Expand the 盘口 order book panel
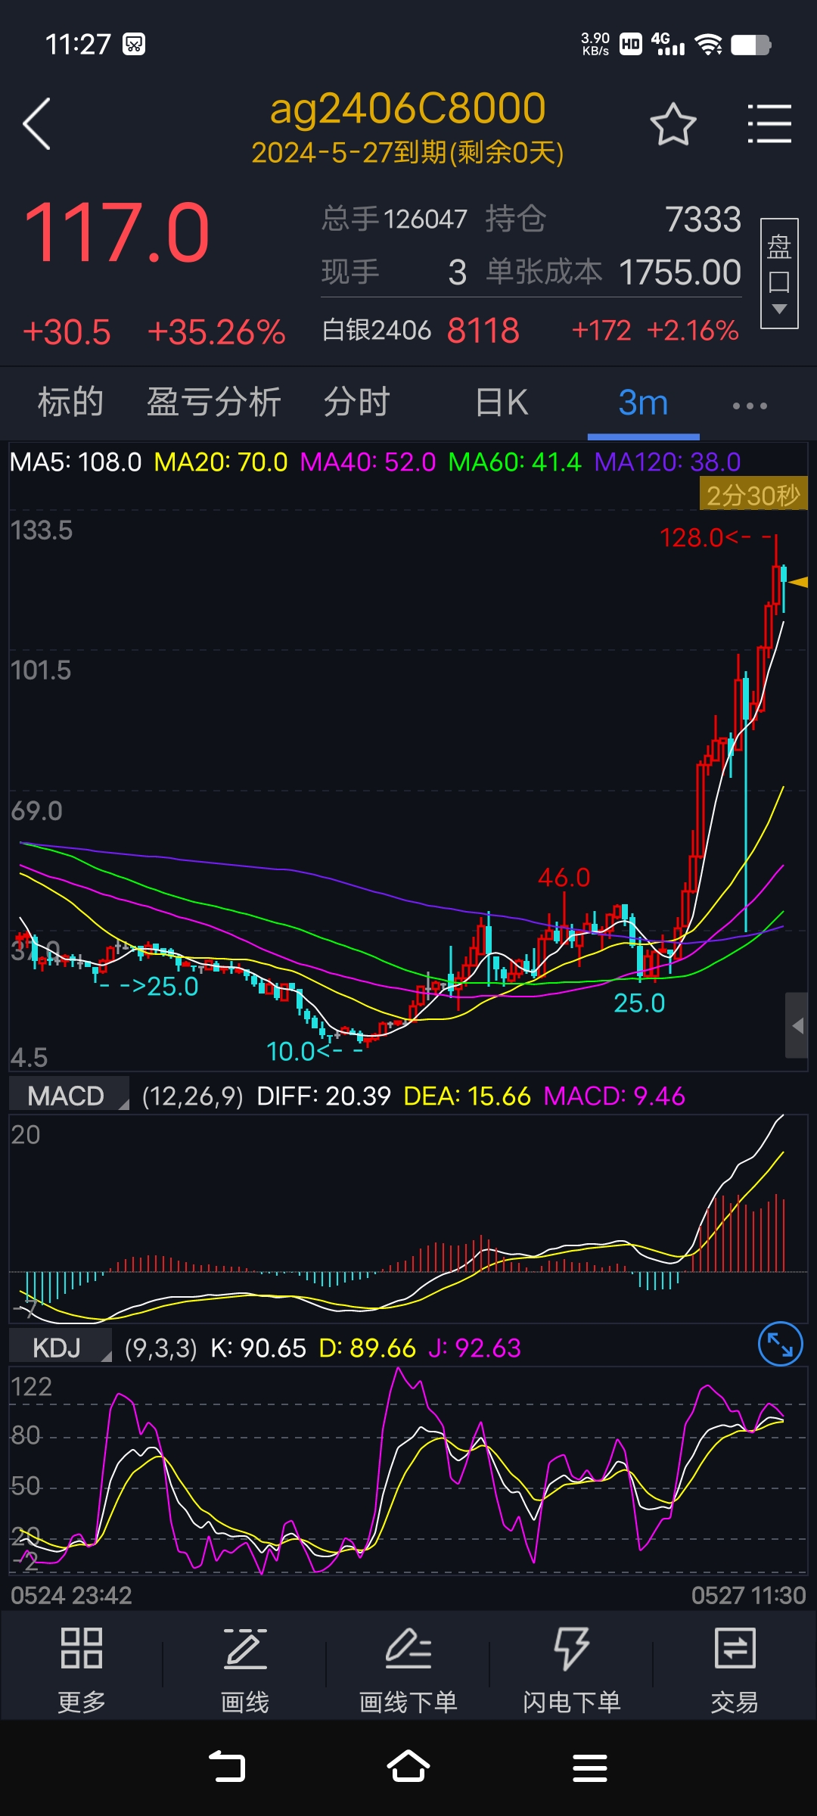This screenshot has height=1816, width=817. pos(779,273)
